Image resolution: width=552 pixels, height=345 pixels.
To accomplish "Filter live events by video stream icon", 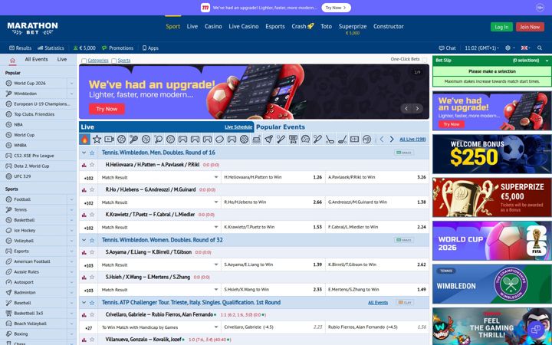I will [x=109, y=140].
